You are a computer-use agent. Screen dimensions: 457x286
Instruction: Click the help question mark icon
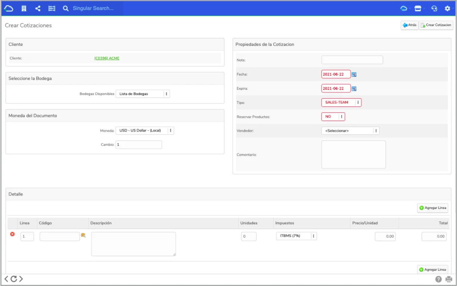[x=439, y=279]
